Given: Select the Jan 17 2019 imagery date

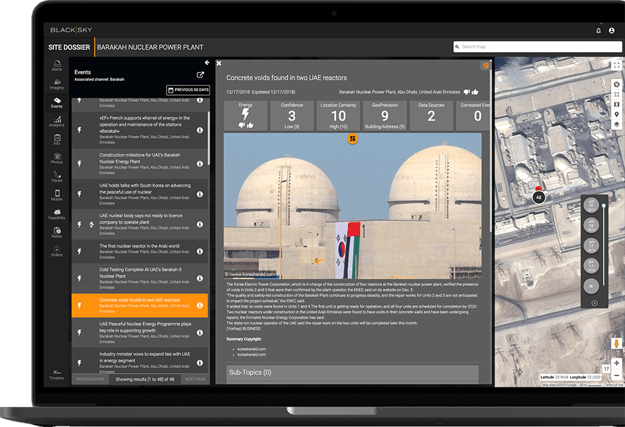Looking at the screenshot, I should point(591,246).
